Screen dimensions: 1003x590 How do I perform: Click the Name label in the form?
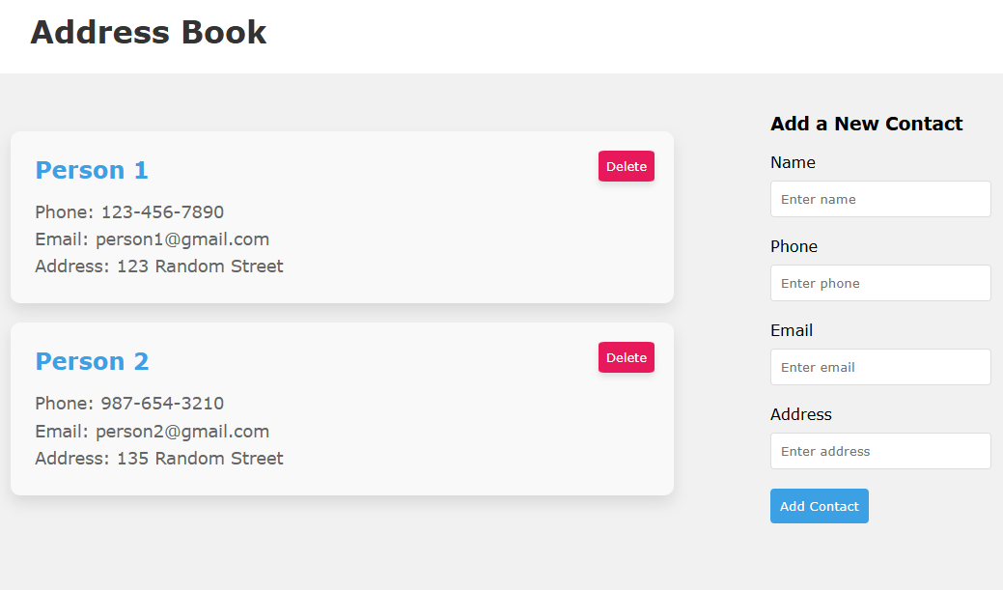[793, 162]
